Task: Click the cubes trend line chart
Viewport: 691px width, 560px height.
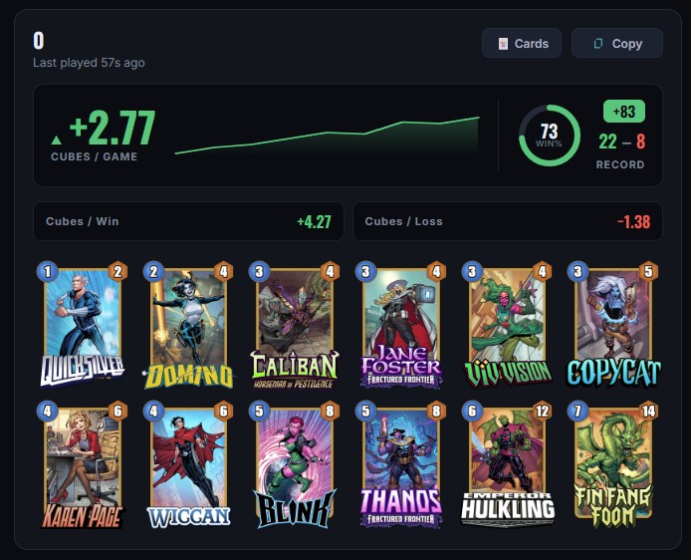Action: (x=327, y=136)
